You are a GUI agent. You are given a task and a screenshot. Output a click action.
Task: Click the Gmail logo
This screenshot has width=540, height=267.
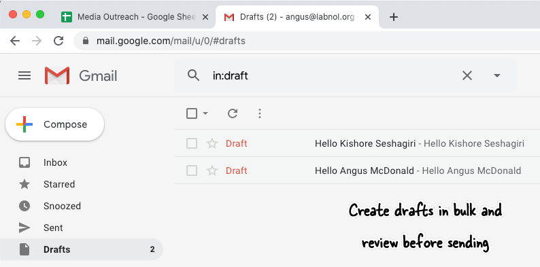[x=81, y=75]
